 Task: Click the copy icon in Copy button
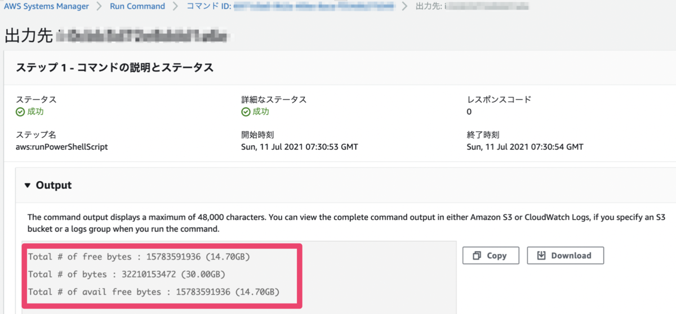point(477,255)
